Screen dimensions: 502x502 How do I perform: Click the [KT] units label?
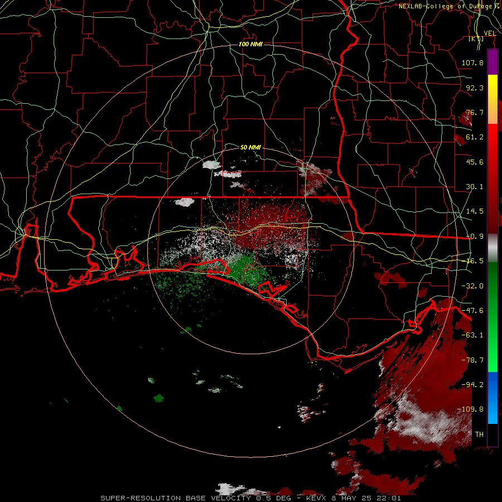click(476, 38)
